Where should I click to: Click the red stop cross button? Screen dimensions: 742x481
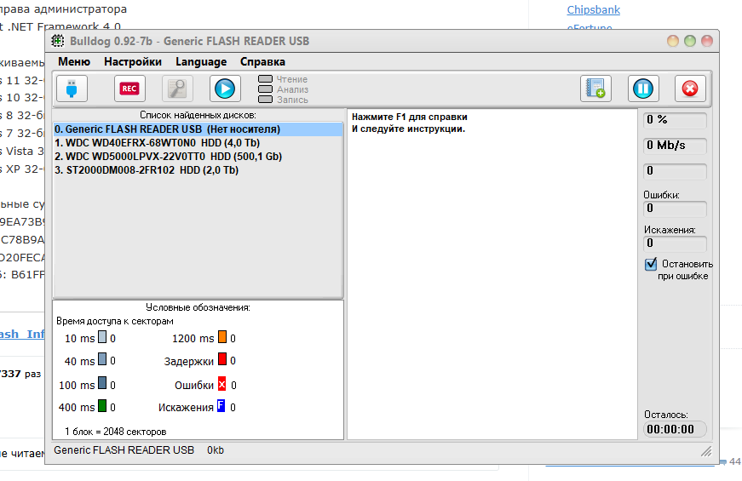pyautogui.click(x=690, y=89)
